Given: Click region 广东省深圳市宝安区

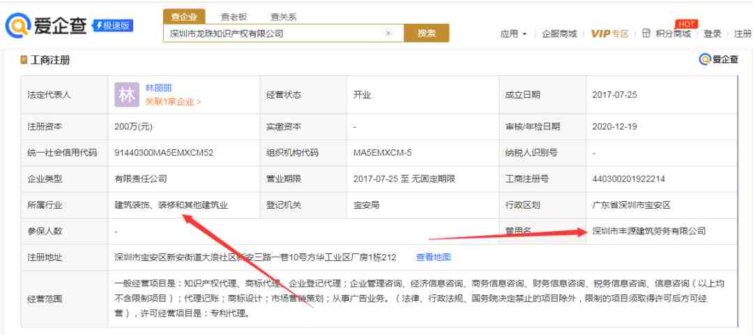Looking at the screenshot, I should point(632,204).
